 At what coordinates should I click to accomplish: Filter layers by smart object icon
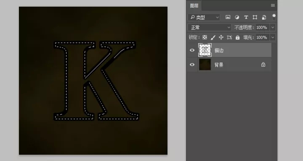tap(264, 17)
